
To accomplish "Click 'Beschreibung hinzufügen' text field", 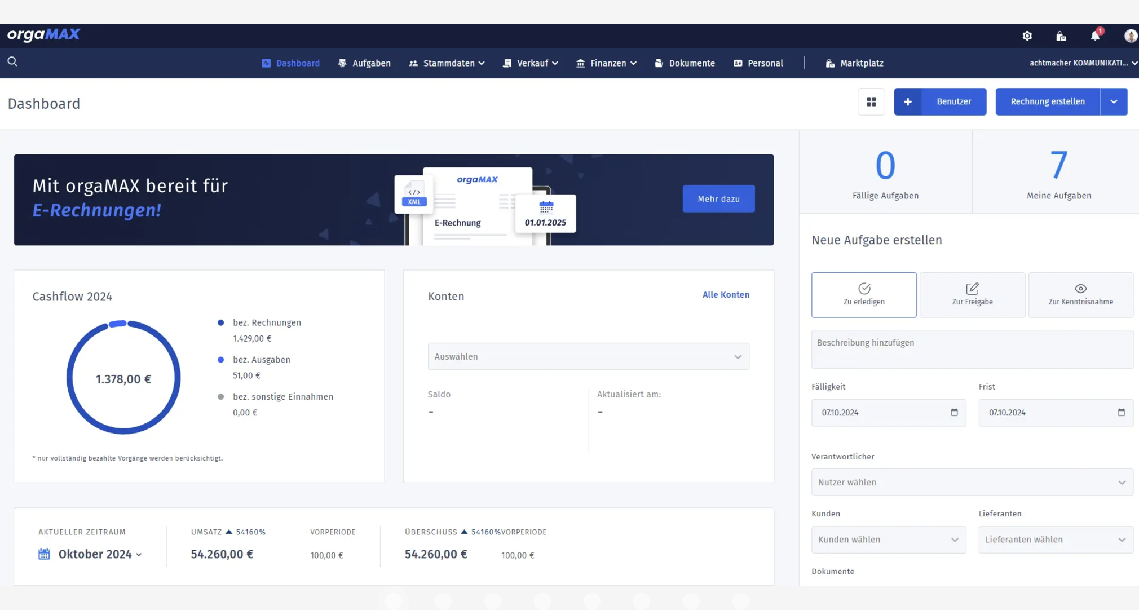I will (x=972, y=349).
